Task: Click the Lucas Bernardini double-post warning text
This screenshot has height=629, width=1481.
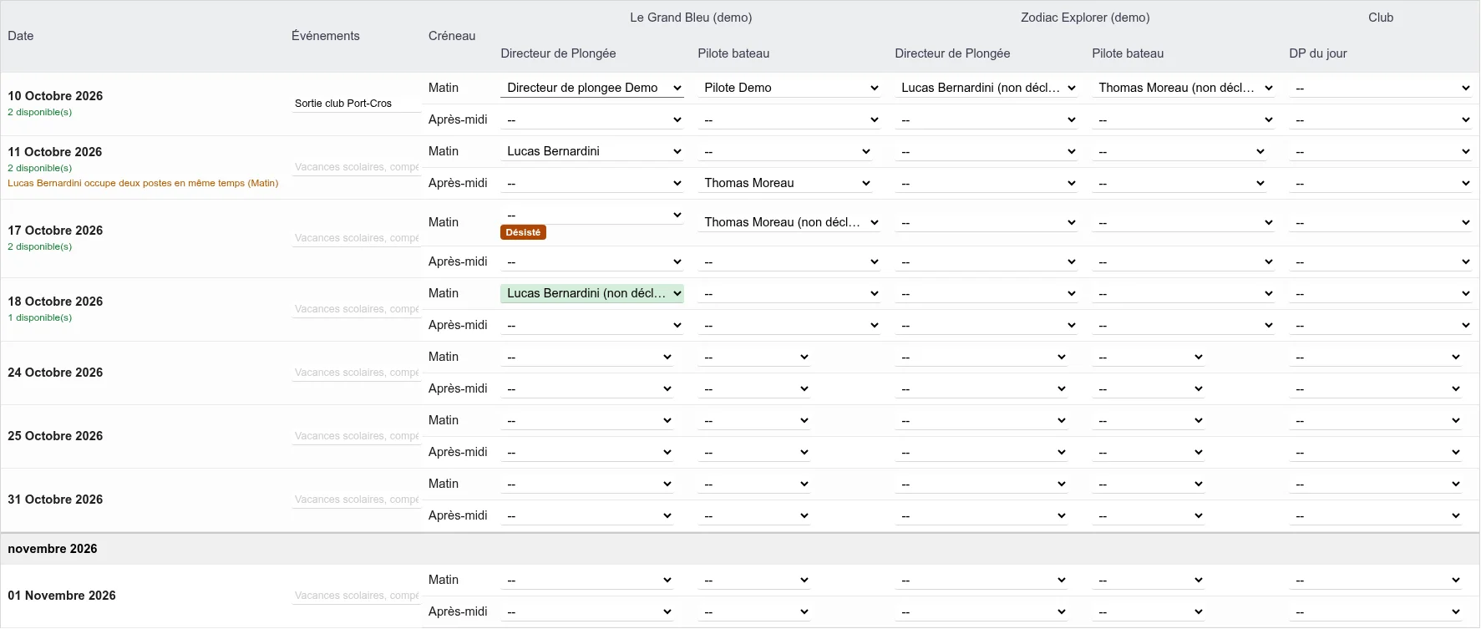Action: point(143,183)
